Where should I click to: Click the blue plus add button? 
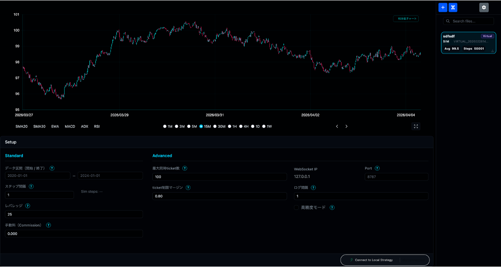(x=443, y=7)
